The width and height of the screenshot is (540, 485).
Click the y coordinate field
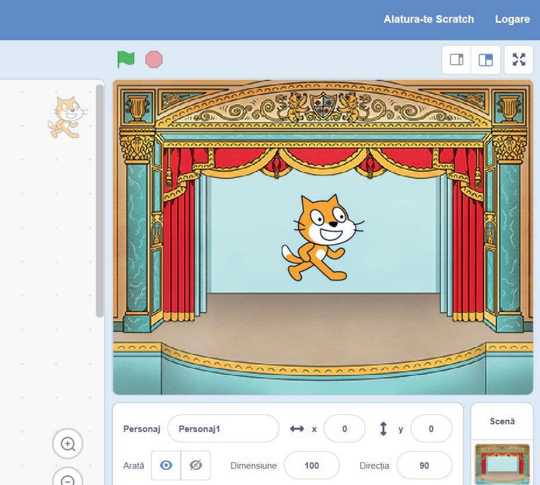pos(431,428)
